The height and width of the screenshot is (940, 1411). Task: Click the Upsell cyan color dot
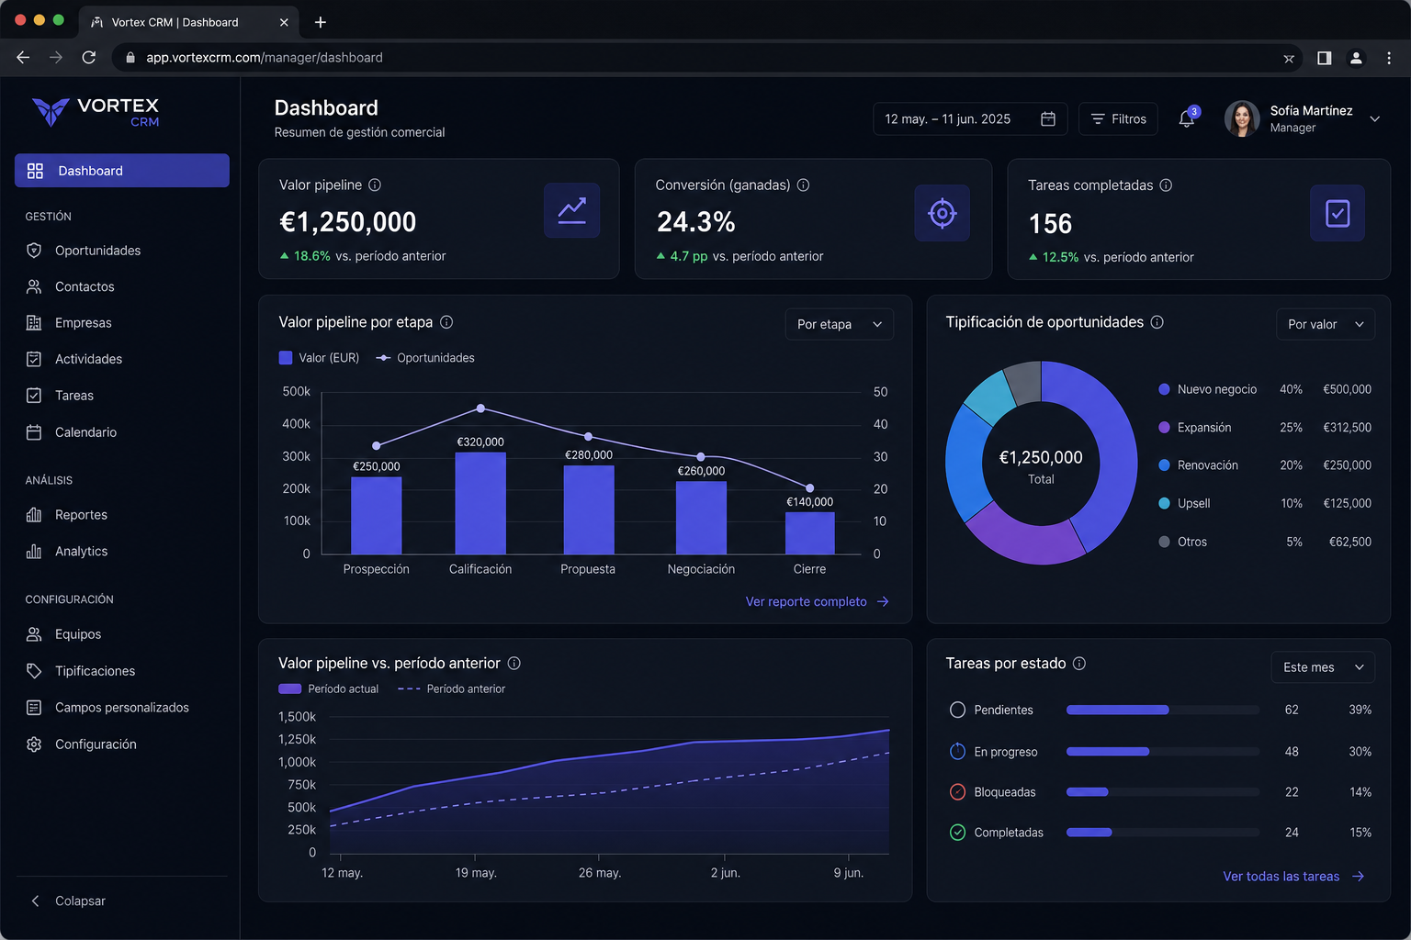coord(1164,503)
